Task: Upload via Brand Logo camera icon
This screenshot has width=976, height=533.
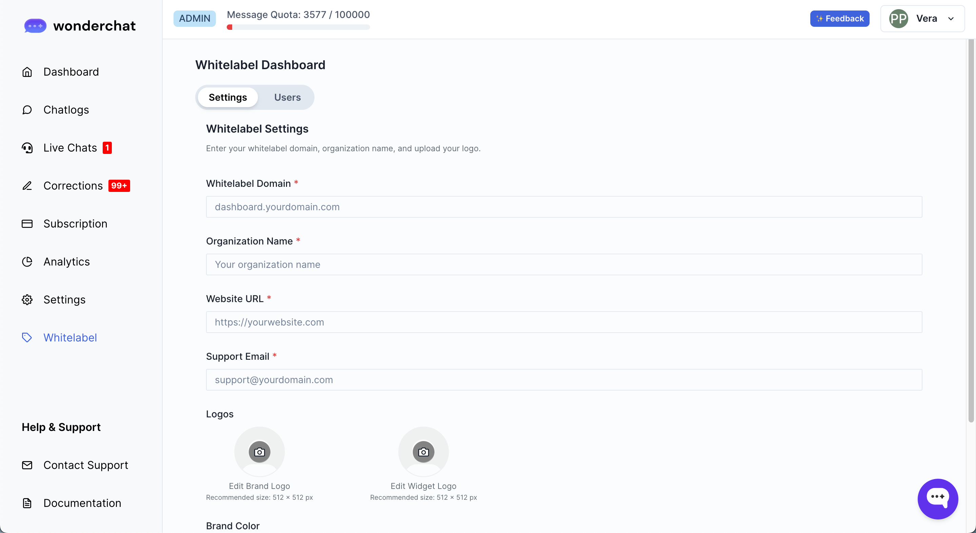Action: tap(260, 452)
